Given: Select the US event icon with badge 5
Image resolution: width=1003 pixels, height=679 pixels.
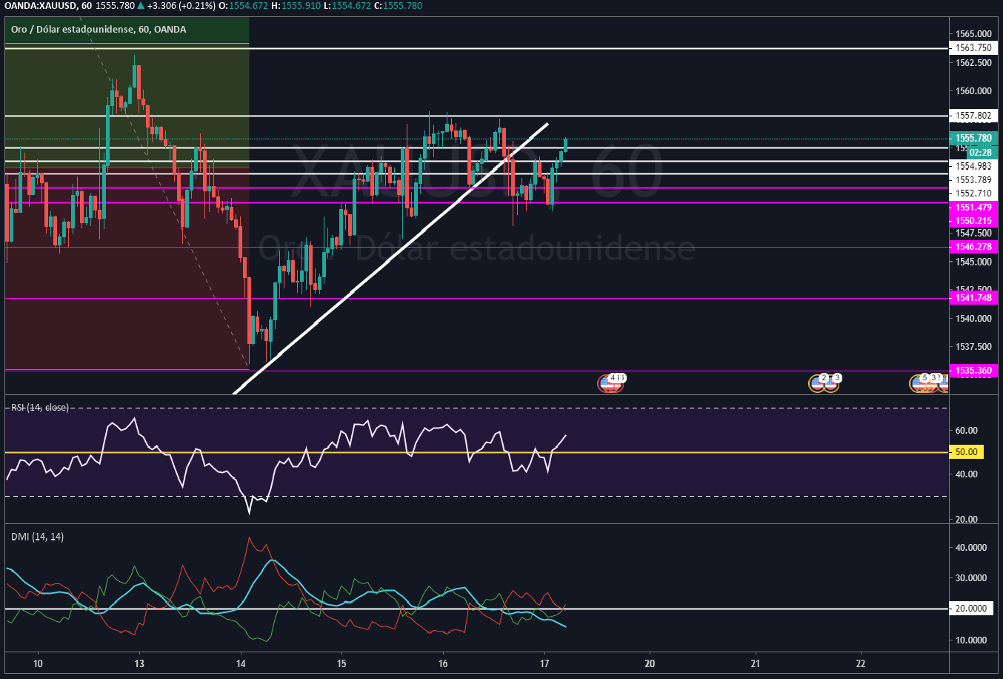Looking at the screenshot, I should (x=919, y=382).
